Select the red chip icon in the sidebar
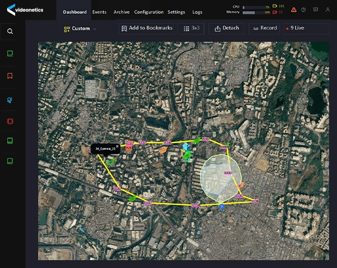Image resolution: width=337 pixels, height=268 pixels. pos(10,121)
